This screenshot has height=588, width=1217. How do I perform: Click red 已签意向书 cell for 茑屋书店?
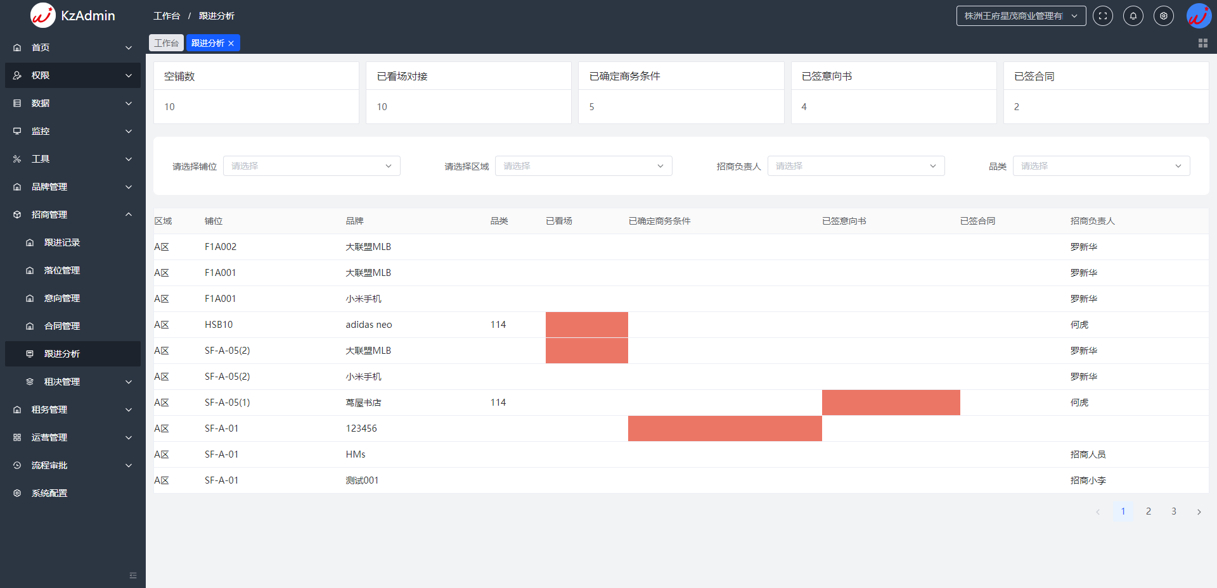[x=891, y=403]
